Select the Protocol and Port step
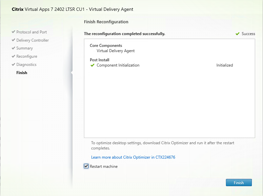The width and height of the screenshot is (263, 196). (31, 32)
